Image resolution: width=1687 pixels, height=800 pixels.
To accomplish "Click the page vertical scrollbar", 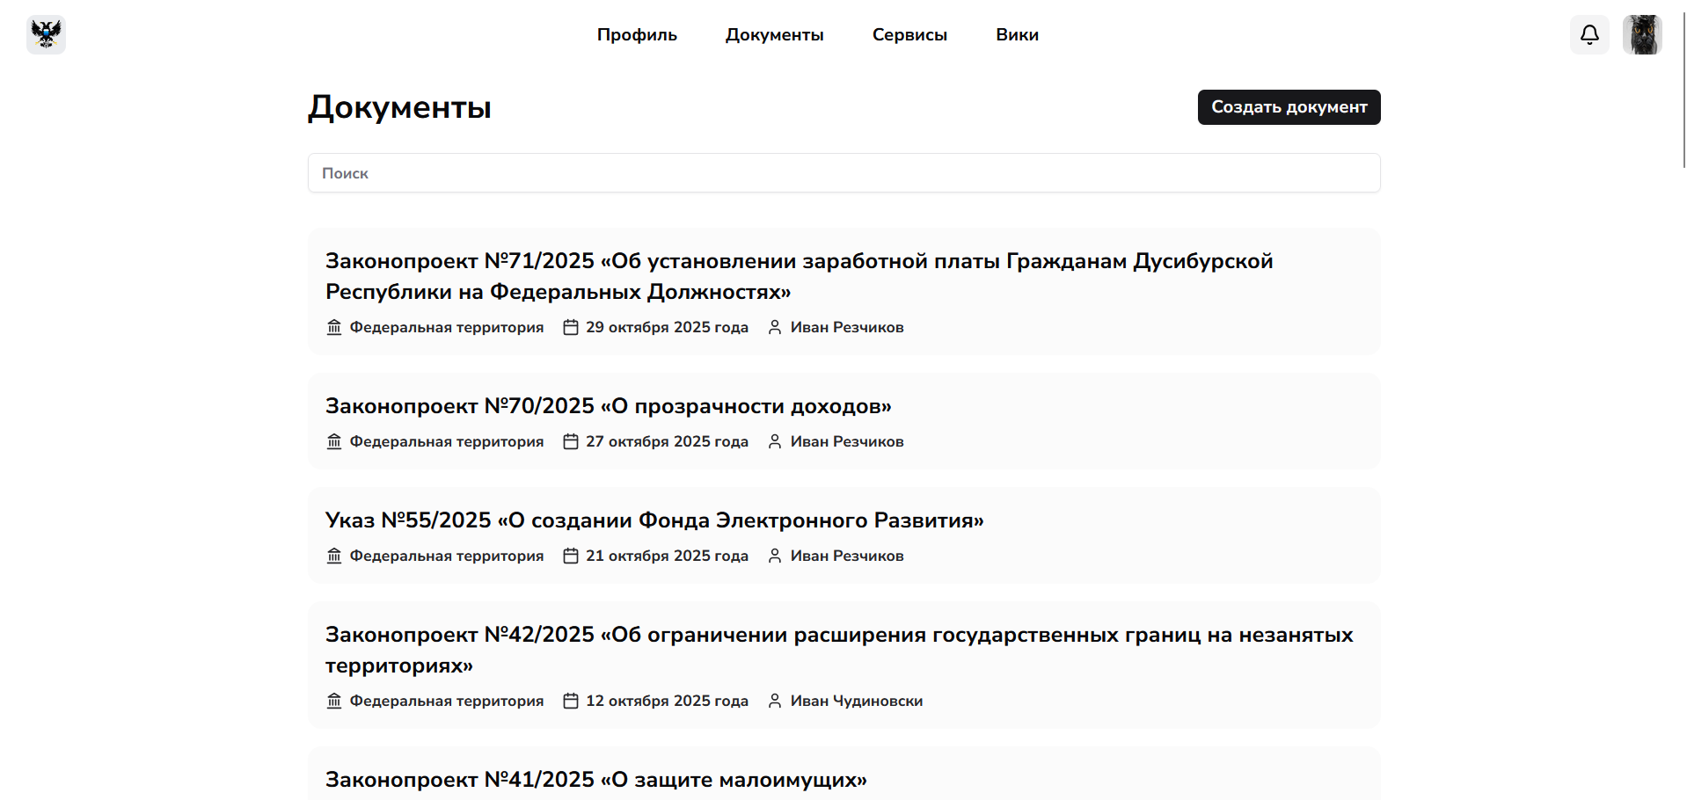I will 1683,88.
